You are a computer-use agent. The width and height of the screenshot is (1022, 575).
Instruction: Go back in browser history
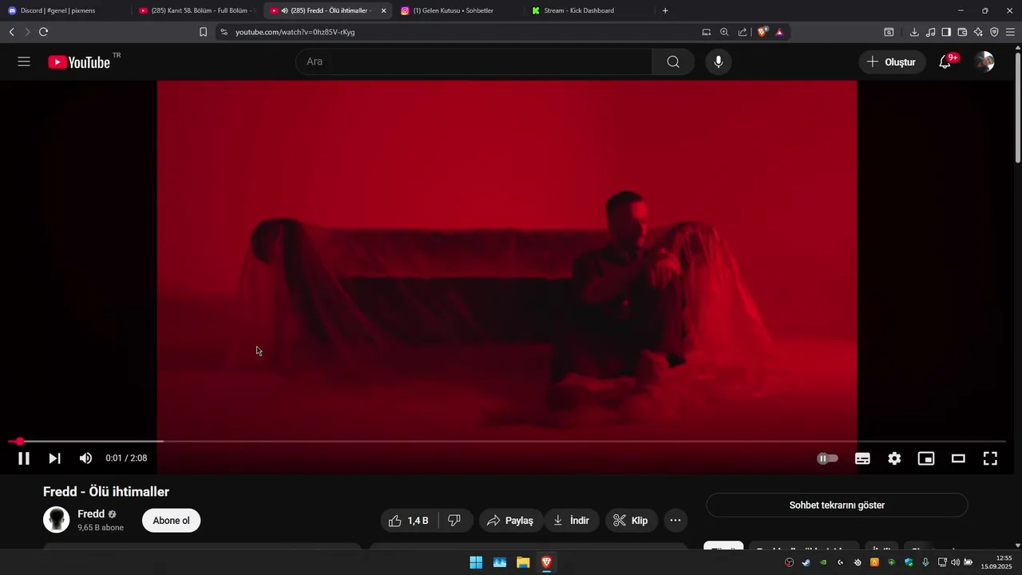tap(11, 32)
